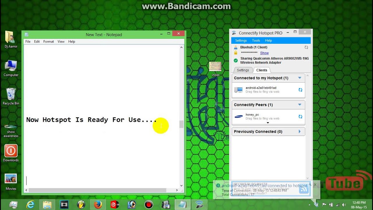
Task: Select the show awareness desktop shortcut
Action: point(11,131)
